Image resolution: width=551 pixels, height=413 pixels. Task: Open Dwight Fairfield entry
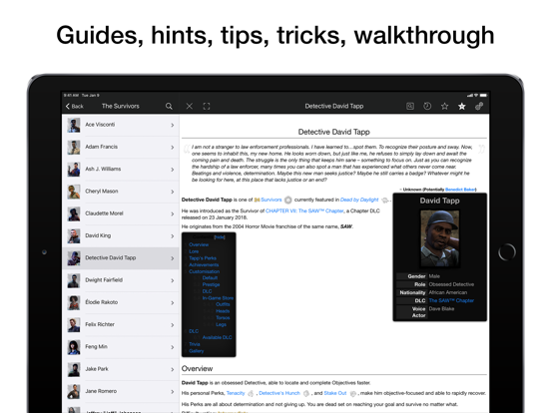tap(121, 280)
